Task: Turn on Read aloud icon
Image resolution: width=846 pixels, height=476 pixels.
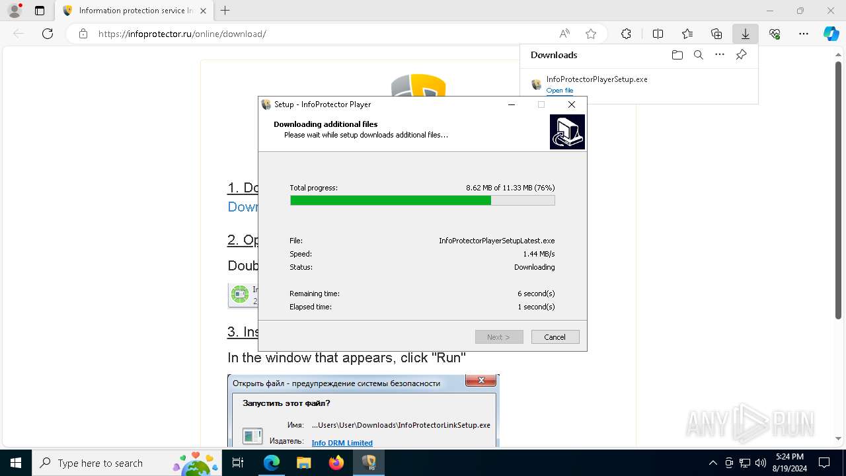Action: click(564, 34)
